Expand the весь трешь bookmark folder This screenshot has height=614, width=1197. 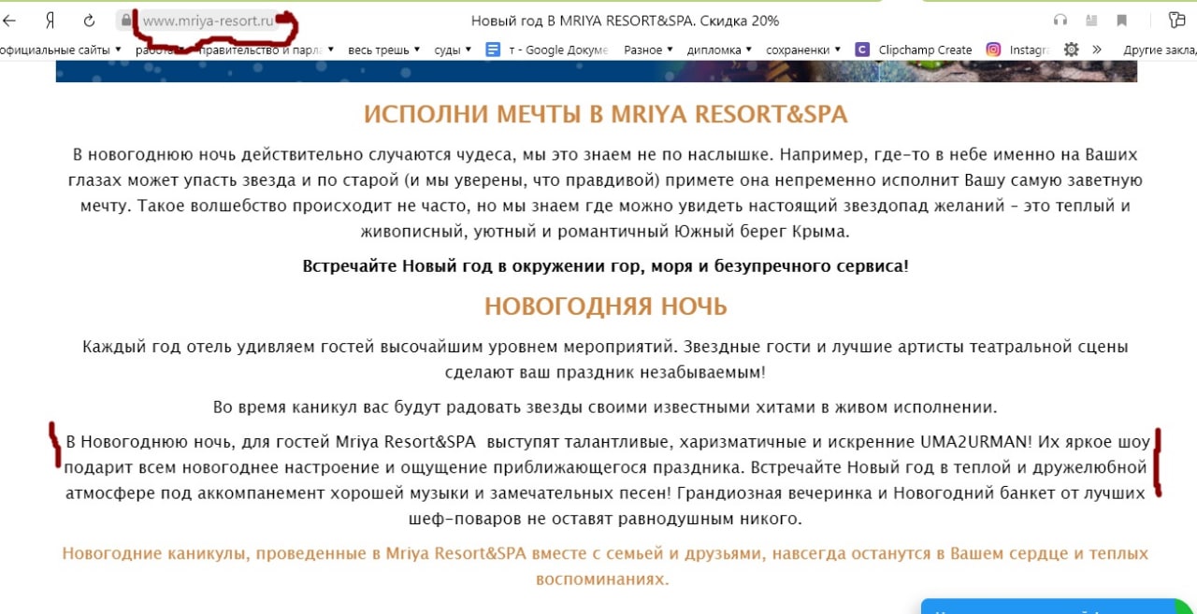[x=383, y=50]
